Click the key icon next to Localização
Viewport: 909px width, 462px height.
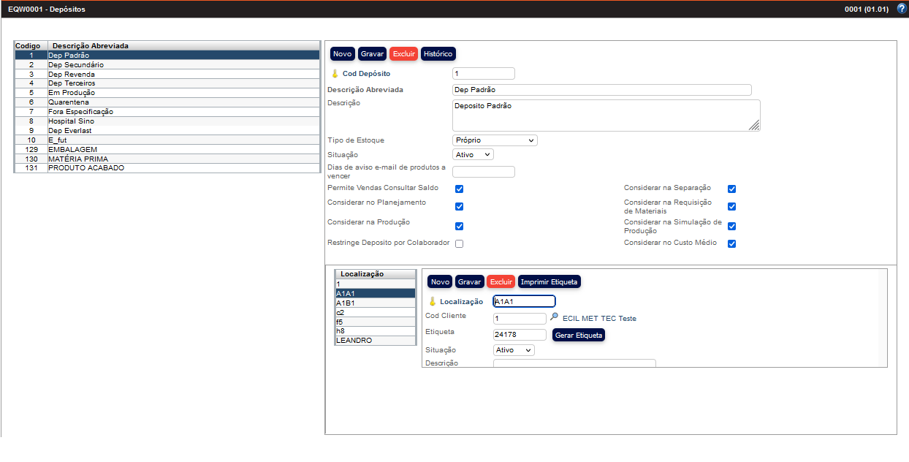coord(433,301)
